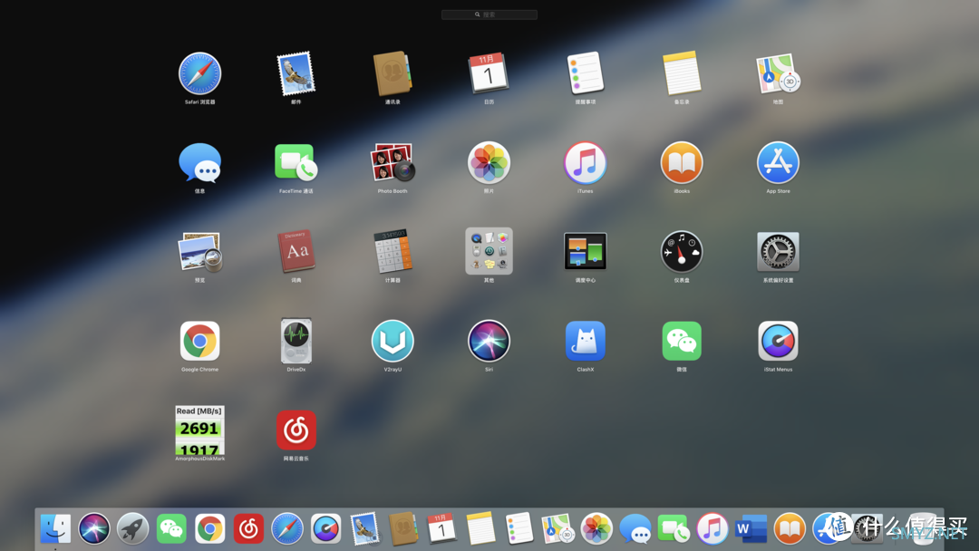Image resolution: width=979 pixels, height=551 pixels.
Task: Open Photos from the Dock
Action: pyautogui.click(x=596, y=528)
